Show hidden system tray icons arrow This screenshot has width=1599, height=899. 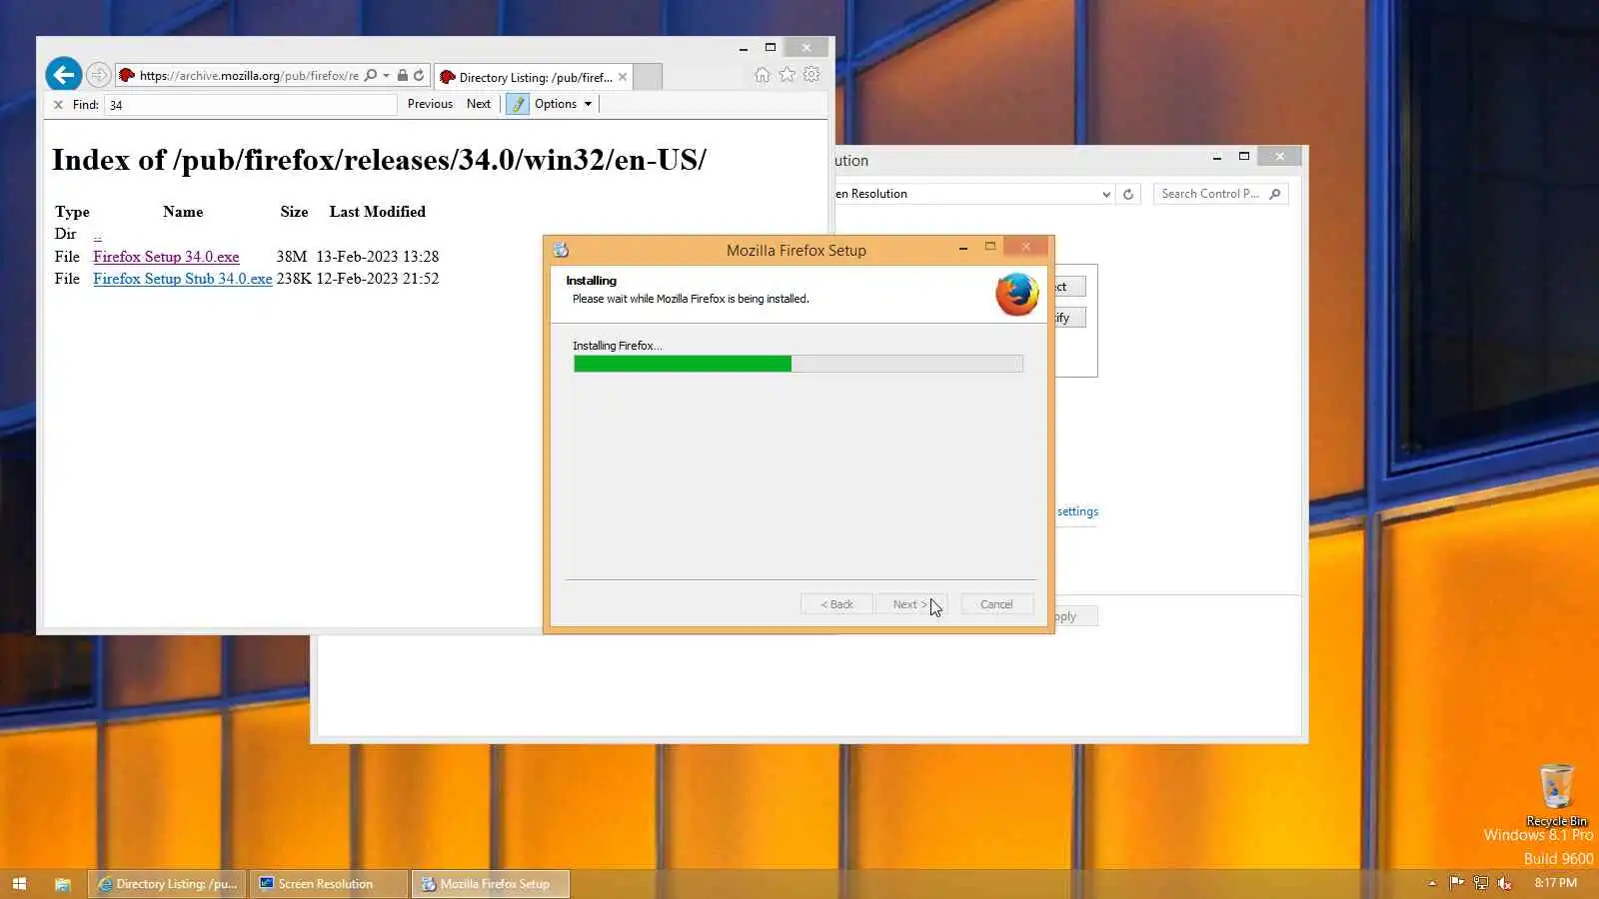1432,883
